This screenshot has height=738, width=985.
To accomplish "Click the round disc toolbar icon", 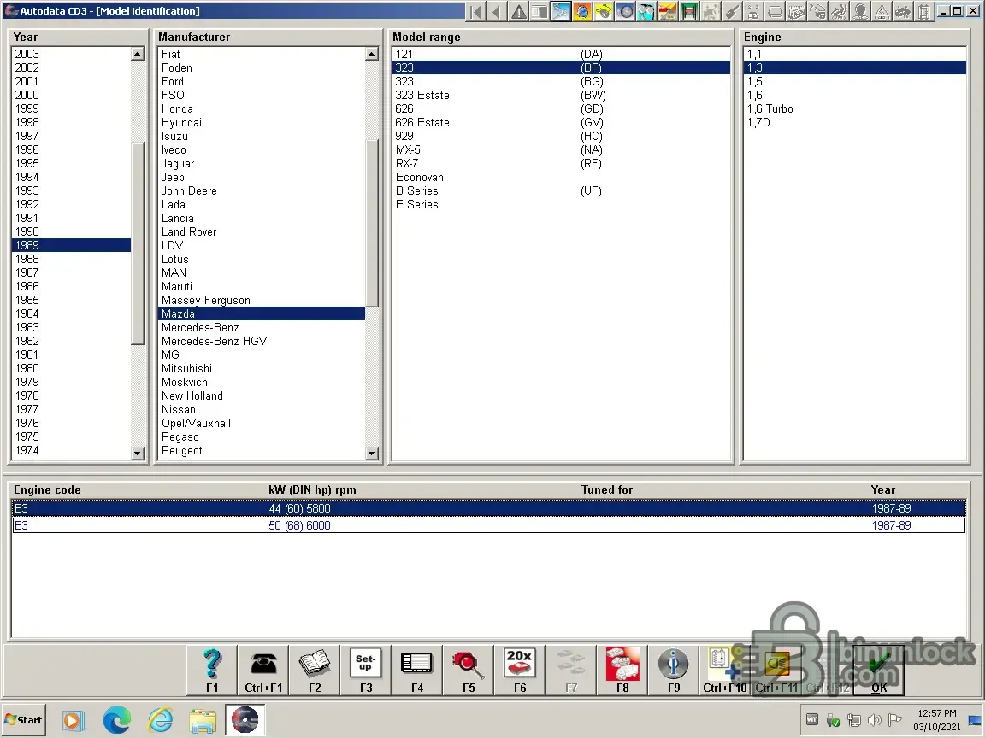I will coord(625,11).
